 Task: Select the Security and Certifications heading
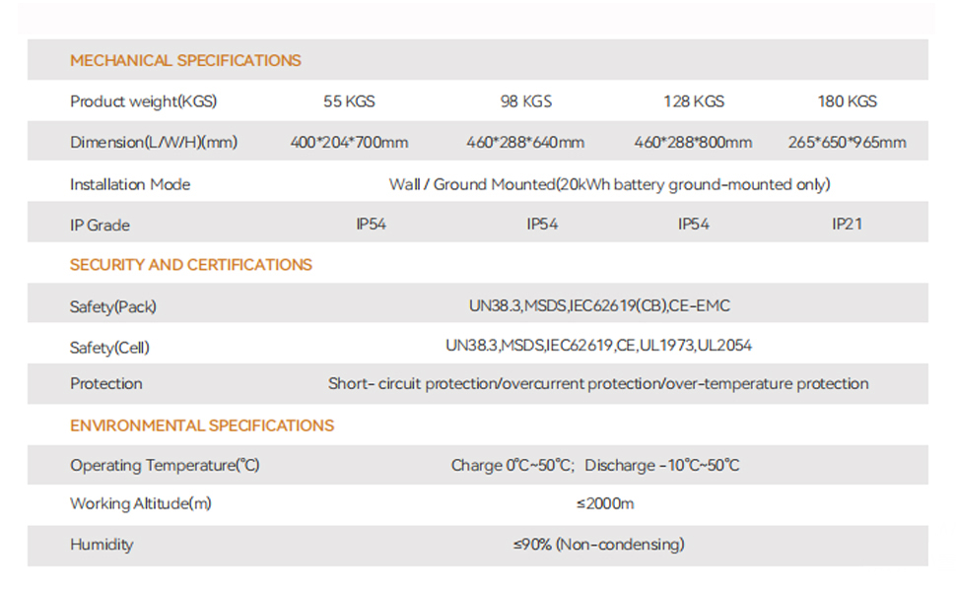[191, 265]
